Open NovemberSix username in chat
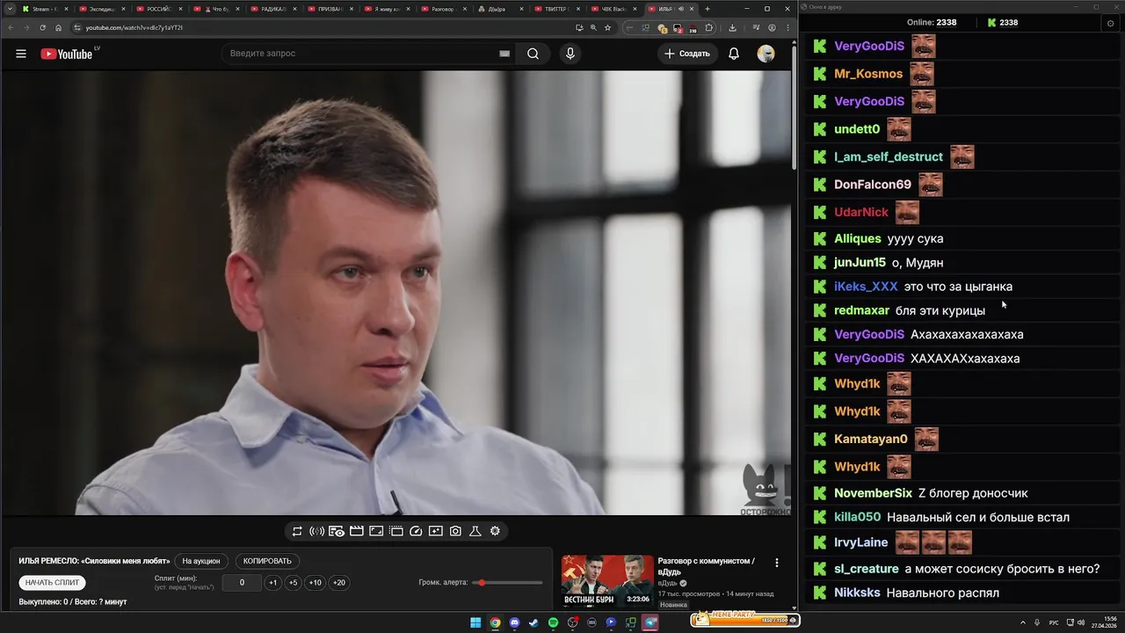 874,493
